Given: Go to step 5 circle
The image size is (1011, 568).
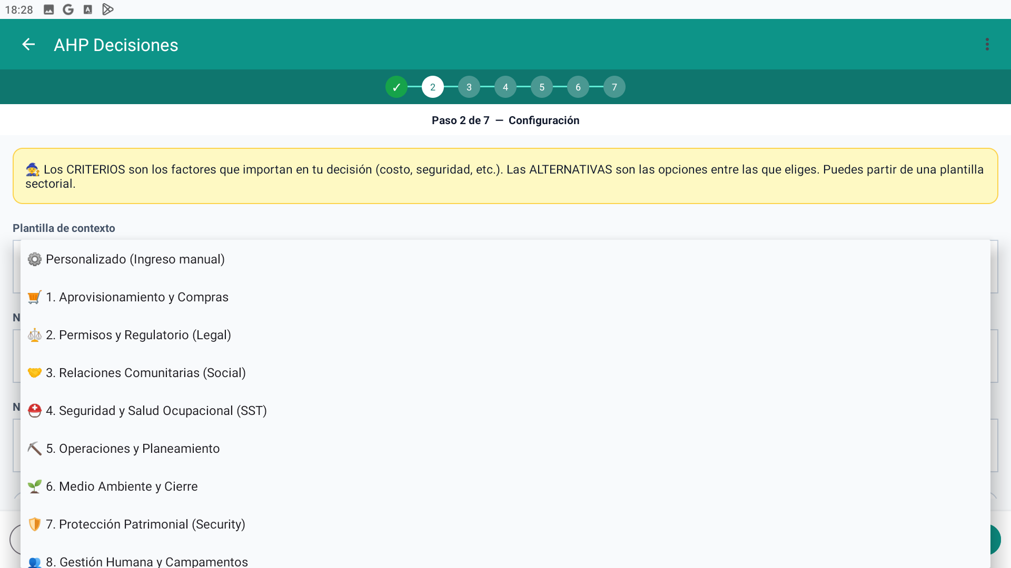Looking at the screenshot, I should point(542,87).
